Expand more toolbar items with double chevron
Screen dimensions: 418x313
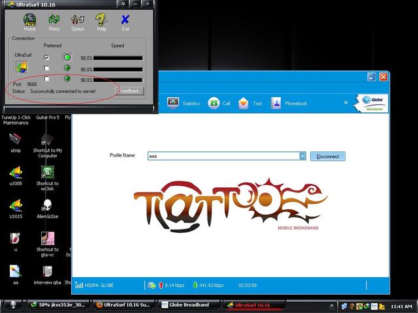(x=346, y=102)
